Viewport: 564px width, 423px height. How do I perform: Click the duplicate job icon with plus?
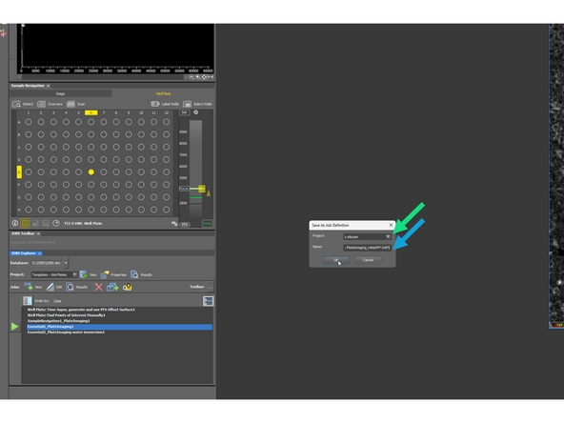(112, 287)
